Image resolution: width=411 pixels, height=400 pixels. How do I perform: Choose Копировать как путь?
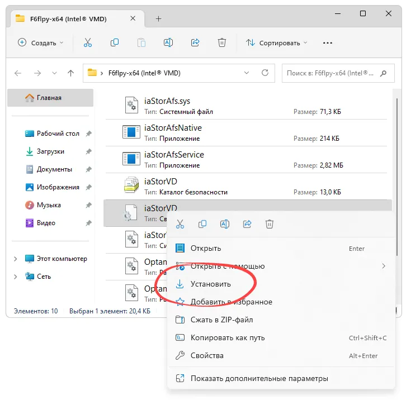(281, 337)
